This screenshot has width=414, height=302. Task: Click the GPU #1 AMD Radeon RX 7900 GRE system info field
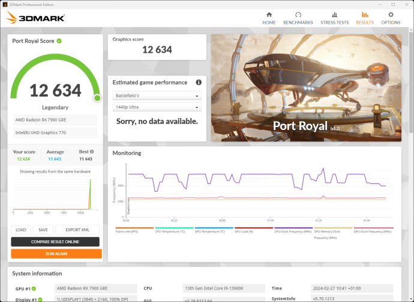[95, 288]
